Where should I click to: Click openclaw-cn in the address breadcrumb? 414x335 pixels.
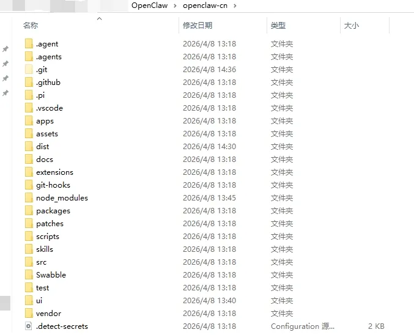click(x=205, y=6)
